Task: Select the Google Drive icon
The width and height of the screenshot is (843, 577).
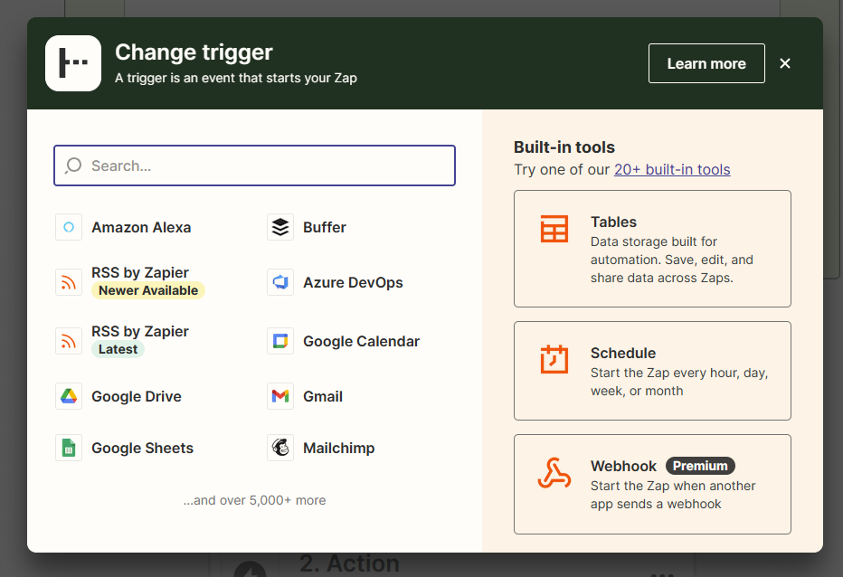Action: tap(69, 396)
